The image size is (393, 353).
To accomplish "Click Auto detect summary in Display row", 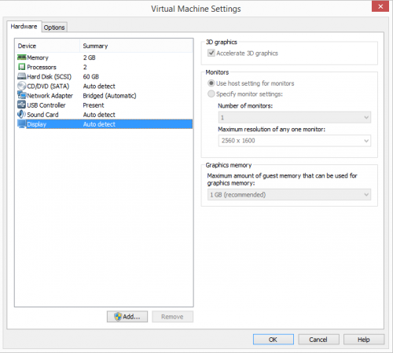I will pos(99,124).
